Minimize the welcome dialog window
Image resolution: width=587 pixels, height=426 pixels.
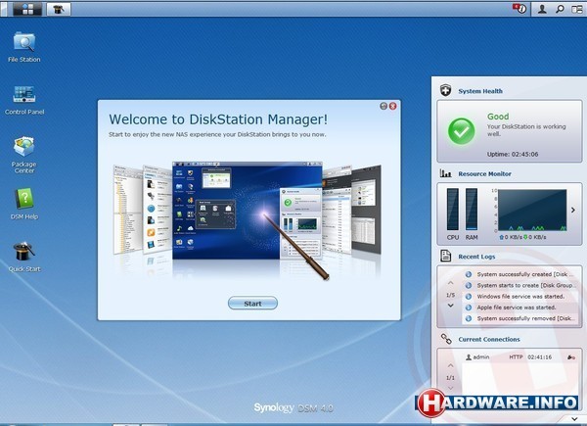[x=383, y=105]
